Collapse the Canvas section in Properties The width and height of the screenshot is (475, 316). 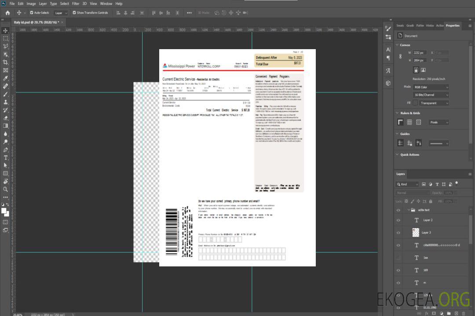coord(398,45)
